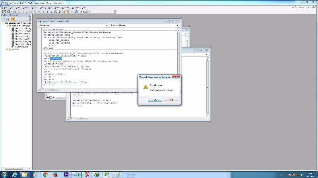Click the Excel icon in the taskbar
This screenshot has width=318, height=178.
click(107, 174)
